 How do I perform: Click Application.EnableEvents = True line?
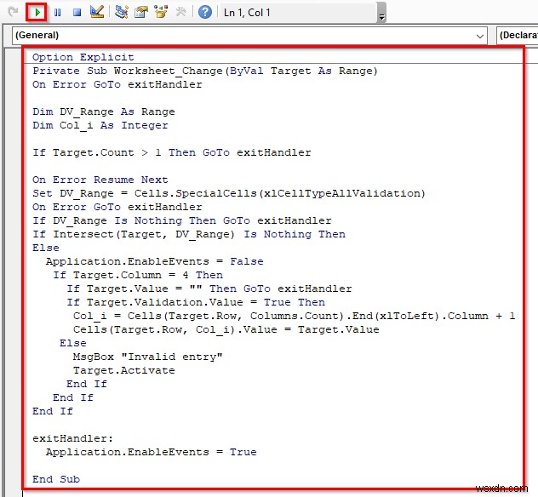(152, 452)
